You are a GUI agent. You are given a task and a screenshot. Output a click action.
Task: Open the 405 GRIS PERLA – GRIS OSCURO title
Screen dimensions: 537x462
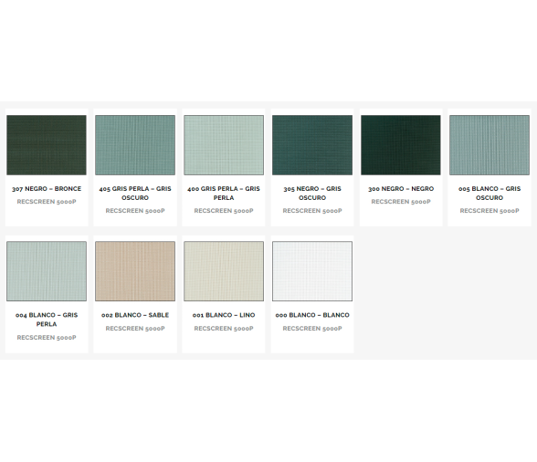(135, 194)
